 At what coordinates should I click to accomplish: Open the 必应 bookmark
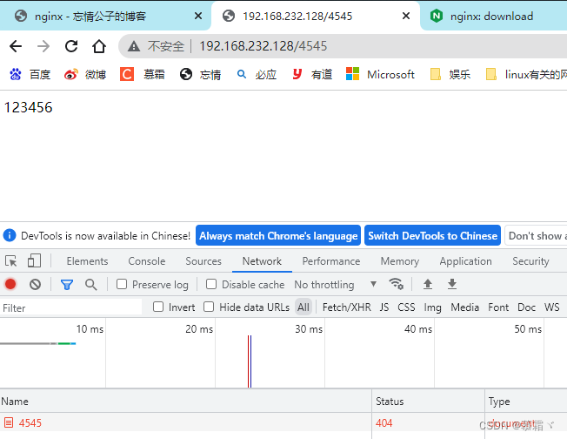(257, 74)
